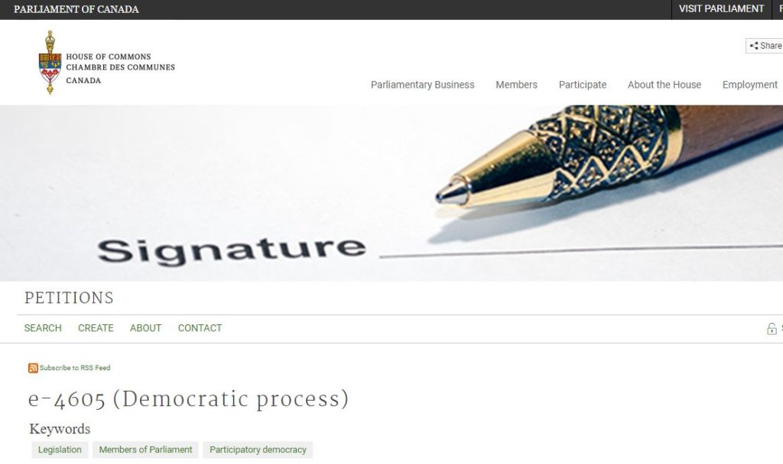The width and height of the screenshot is (783, 464).
Task: Open the CONTACT tab
Action: coord(200,328)
